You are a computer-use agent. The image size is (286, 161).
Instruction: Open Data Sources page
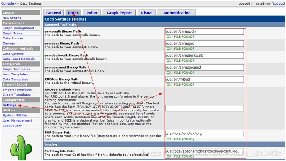[13, 38]
